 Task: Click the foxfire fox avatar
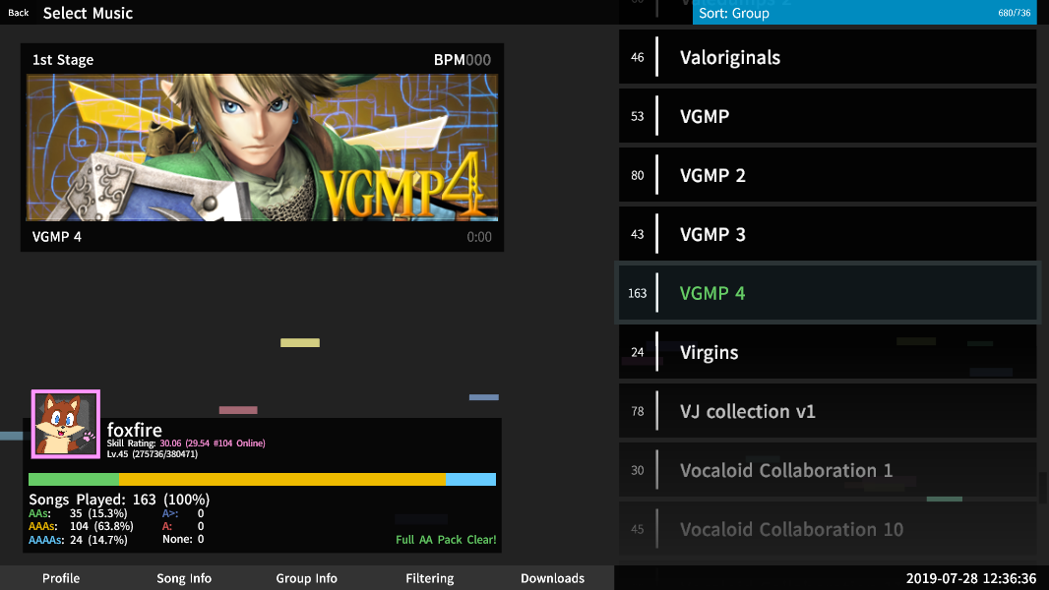pos(66,424)
